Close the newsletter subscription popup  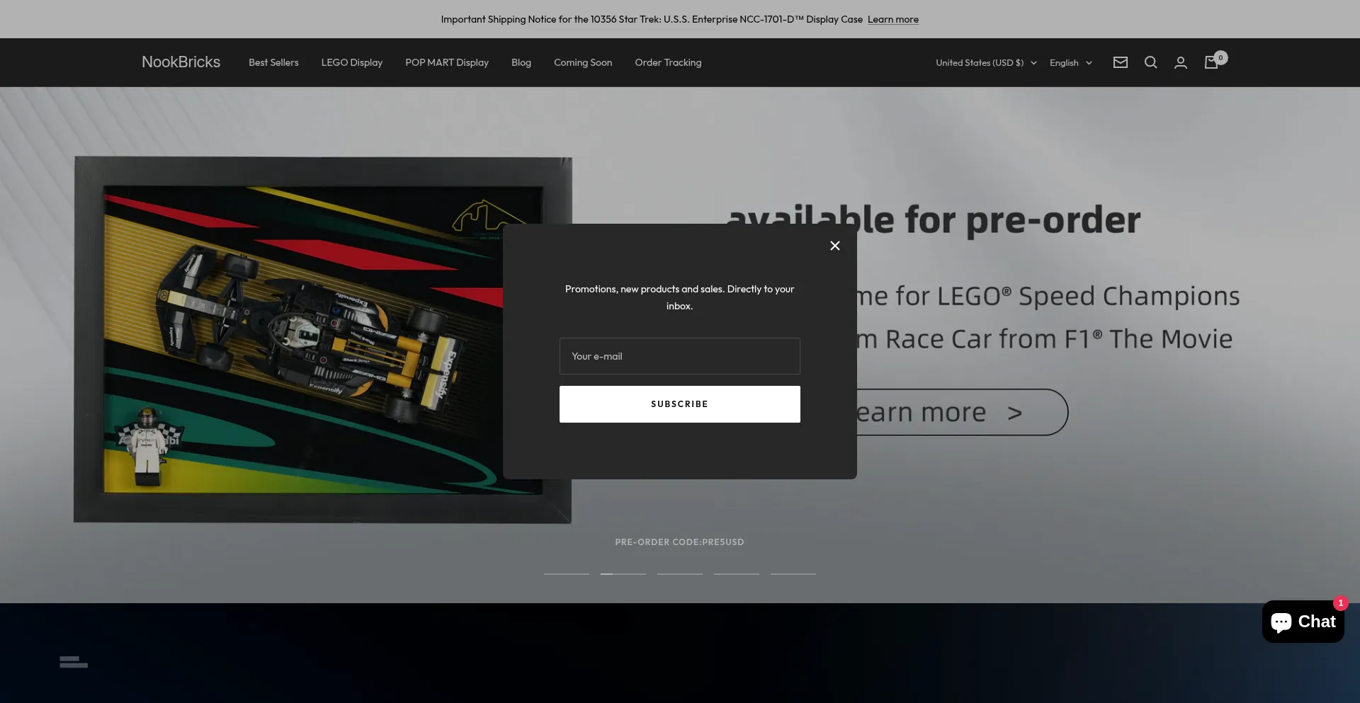835,246
